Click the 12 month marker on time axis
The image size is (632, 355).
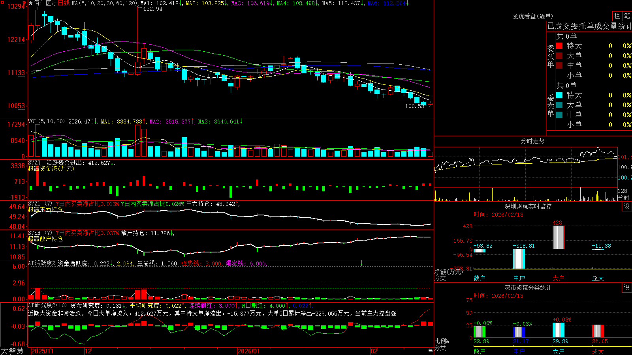88,351
